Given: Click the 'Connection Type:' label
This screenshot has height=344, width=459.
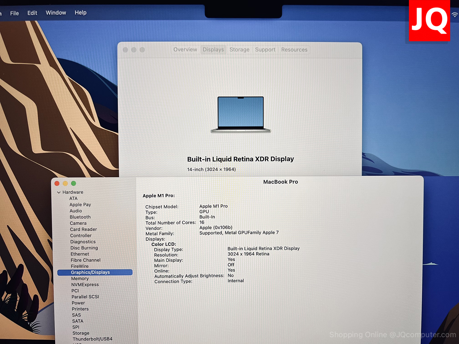Looking at the screenshot, I should [173, 281].
